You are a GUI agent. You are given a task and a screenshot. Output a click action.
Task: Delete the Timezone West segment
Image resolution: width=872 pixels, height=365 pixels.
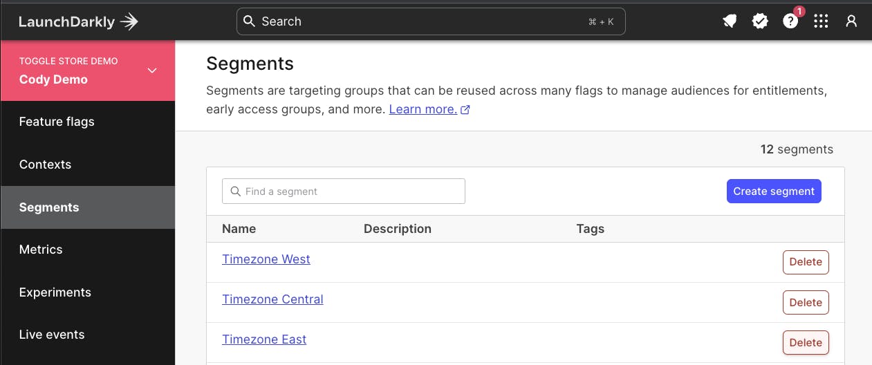pyautogui.click(x=806, y=262)
